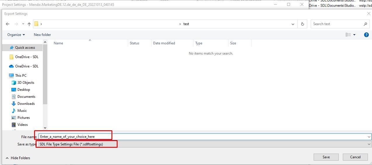Image resolution: width=372 pixels, height=165 pixels.
Task: Click New folder in toolbar
Action: pos(42,35)
